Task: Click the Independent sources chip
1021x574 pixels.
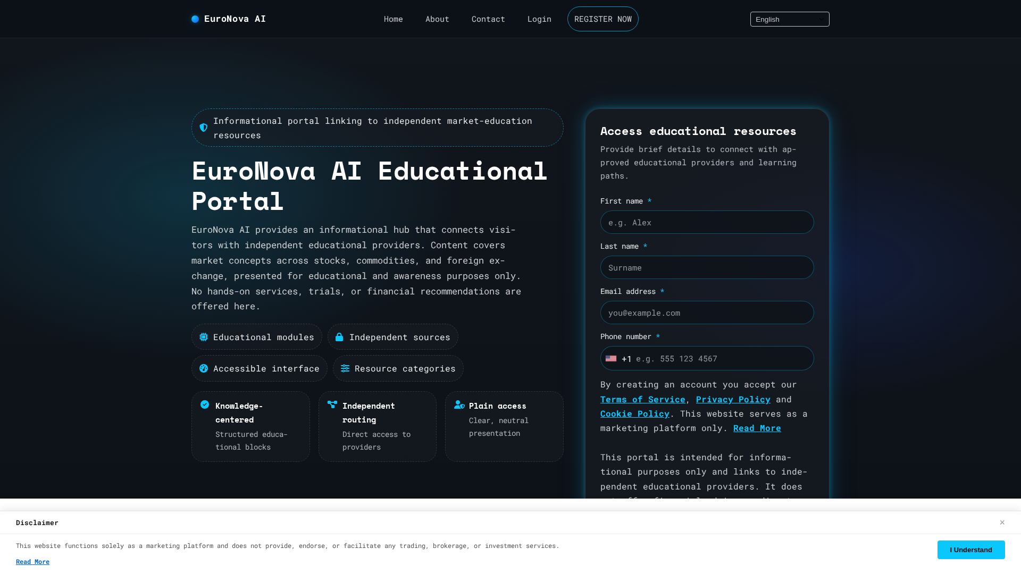Action: [x=393, y=337]
